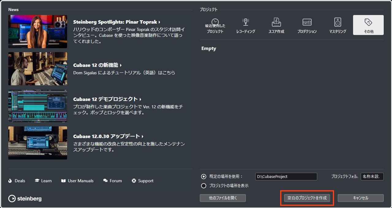
Task: Expand the Steinberg Spotlights: Pinar Toprak article
Action: tap(116, 22)
